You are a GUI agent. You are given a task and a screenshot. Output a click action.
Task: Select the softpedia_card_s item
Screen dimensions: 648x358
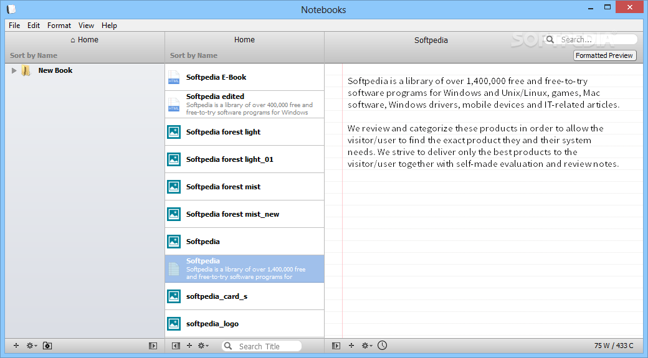tap(245, 296)
